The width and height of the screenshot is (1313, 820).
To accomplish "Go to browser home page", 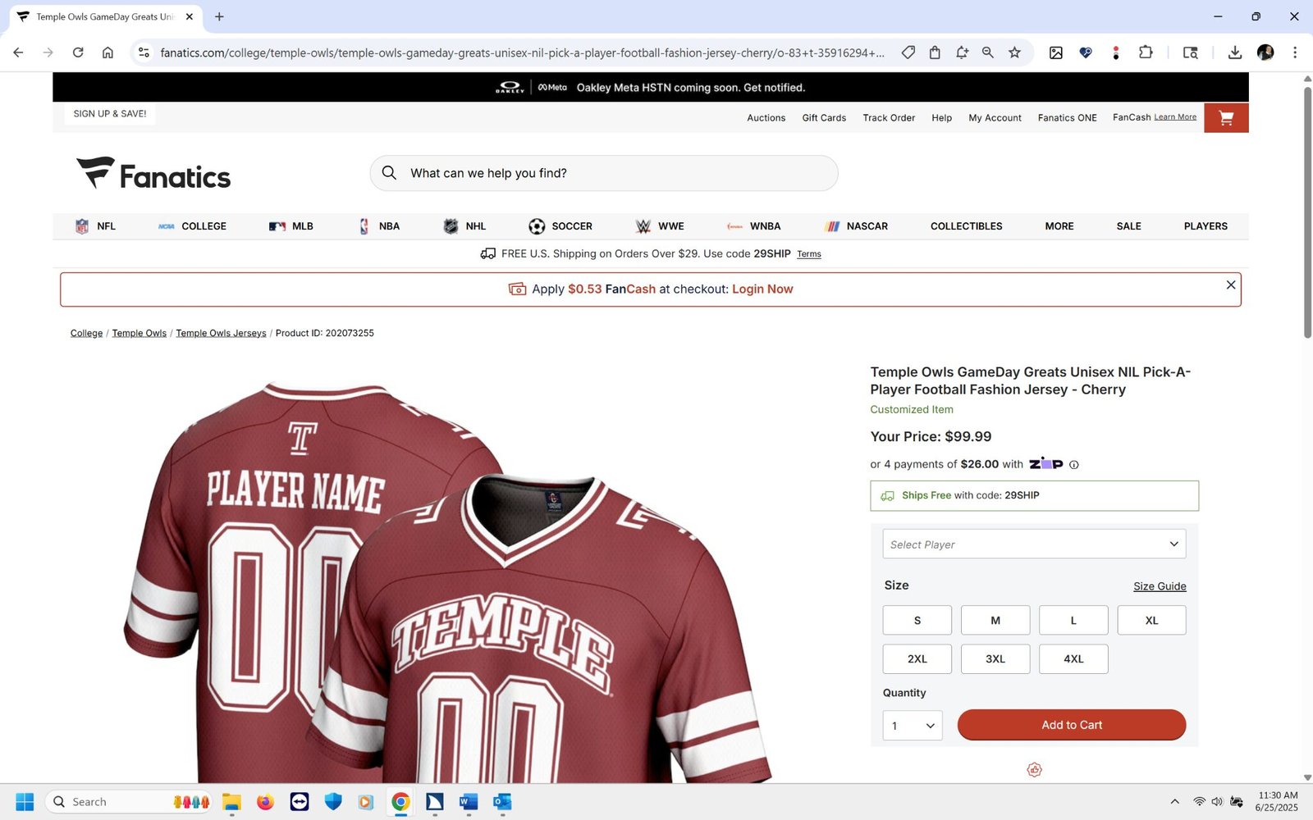I will click(x=108, y=52).
